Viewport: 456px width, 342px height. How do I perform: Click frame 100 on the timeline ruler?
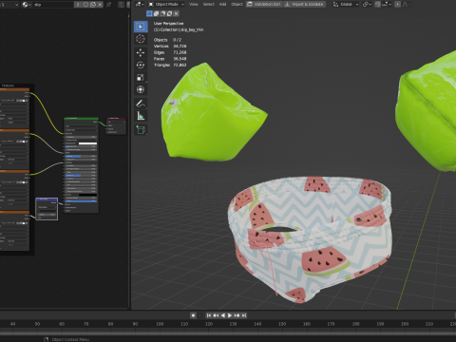(x=160, y=324)
